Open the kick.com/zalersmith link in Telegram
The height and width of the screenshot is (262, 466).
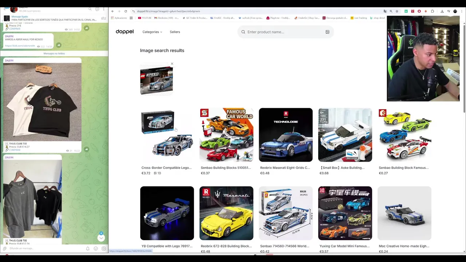click(20, 46)
